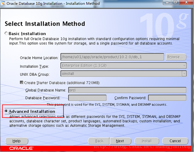
Task: Click the 'Select Installation Method' heading
Action: tap(45, 24)
